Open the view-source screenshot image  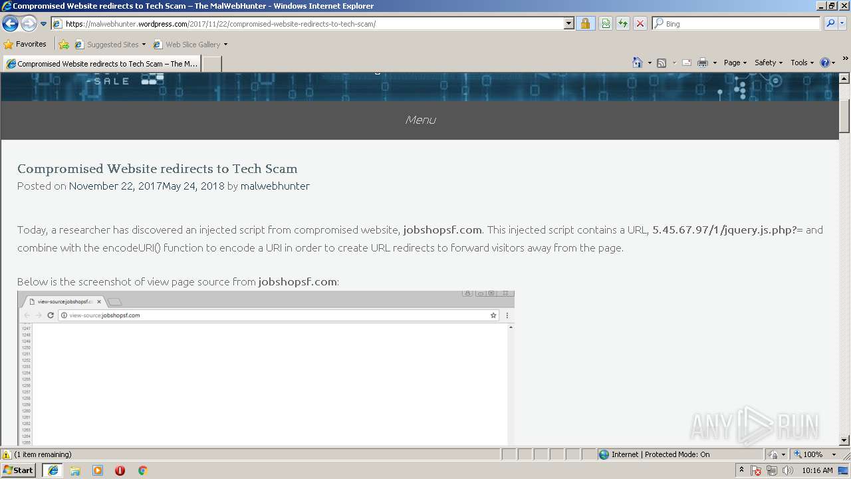(x=266, y=368)
